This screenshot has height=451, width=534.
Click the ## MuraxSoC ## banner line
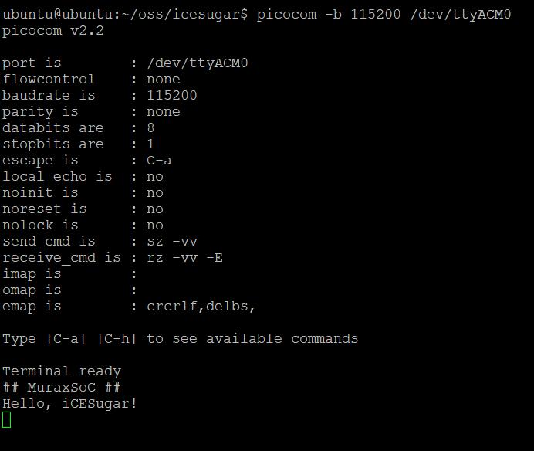click(62, 388)
